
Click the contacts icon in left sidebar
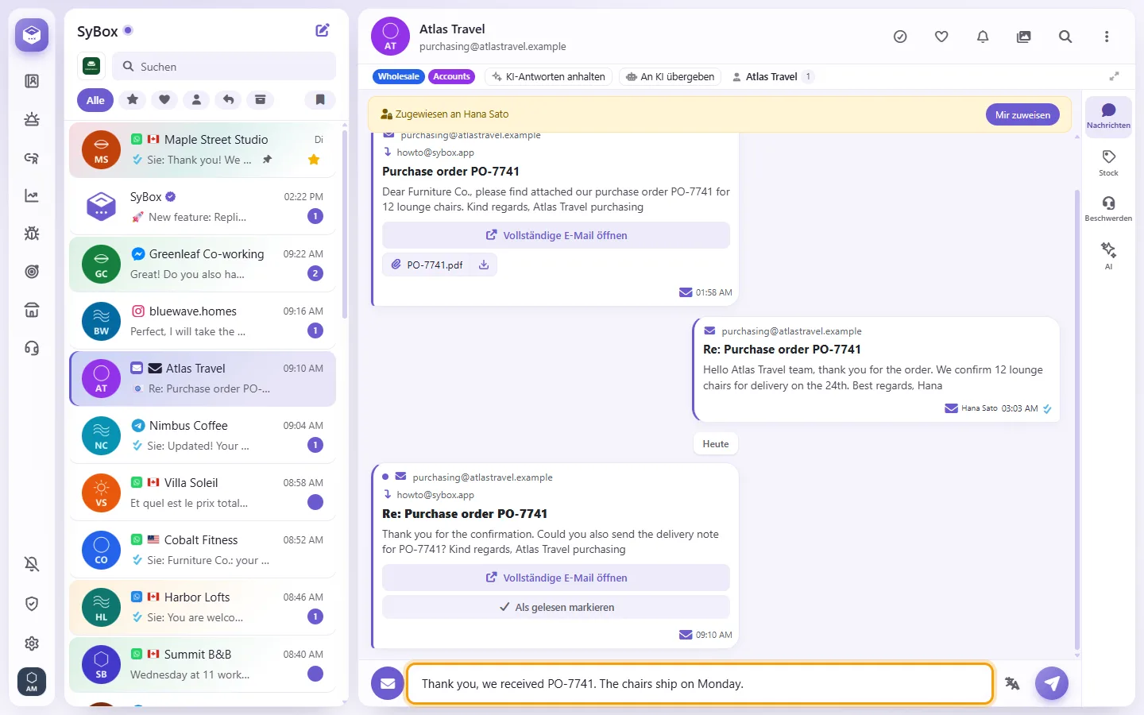click(x=32, y=81)
